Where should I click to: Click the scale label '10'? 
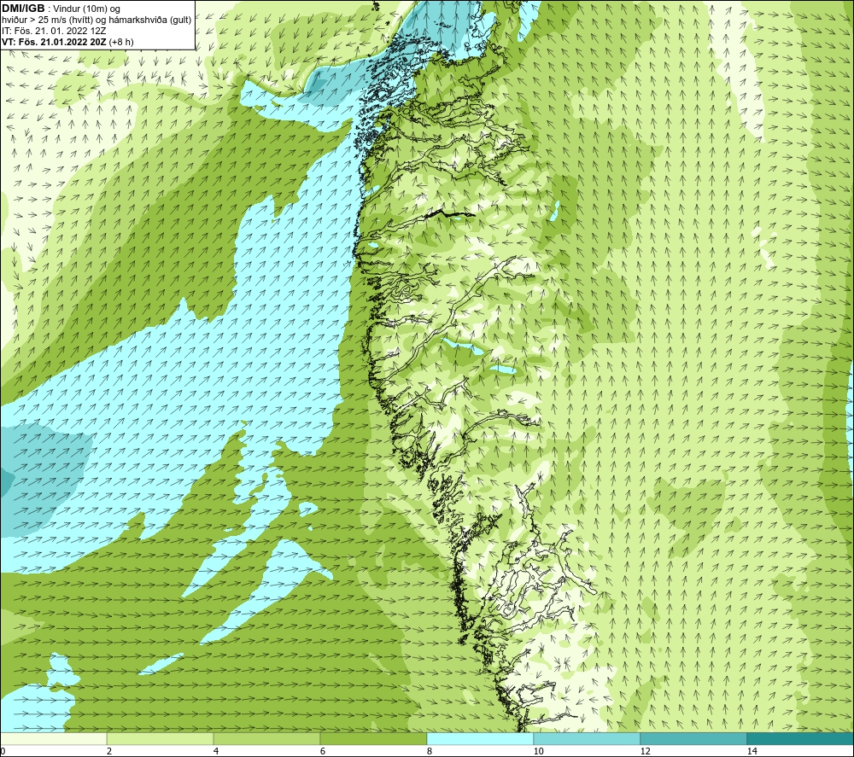(x=538, y=751)
